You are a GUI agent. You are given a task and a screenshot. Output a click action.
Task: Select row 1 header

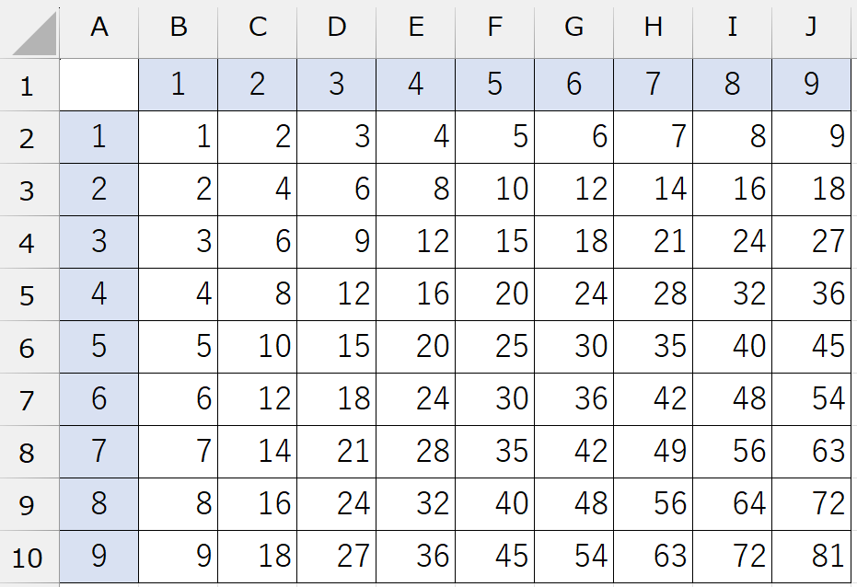(x=28, y=86)
